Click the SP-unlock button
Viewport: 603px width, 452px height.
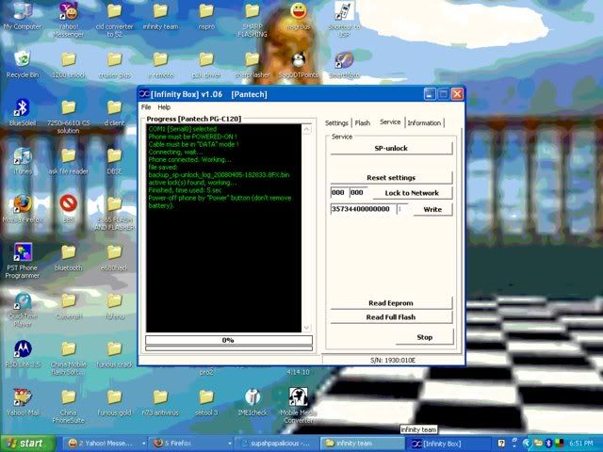[391, 148]
